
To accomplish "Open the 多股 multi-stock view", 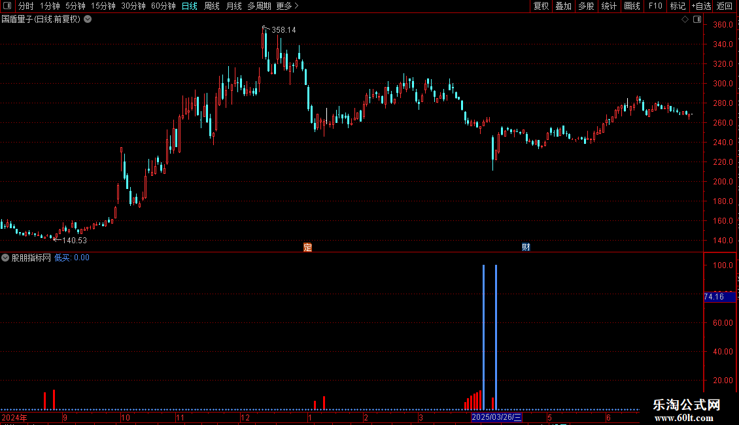I will click(x=586, y=6).
